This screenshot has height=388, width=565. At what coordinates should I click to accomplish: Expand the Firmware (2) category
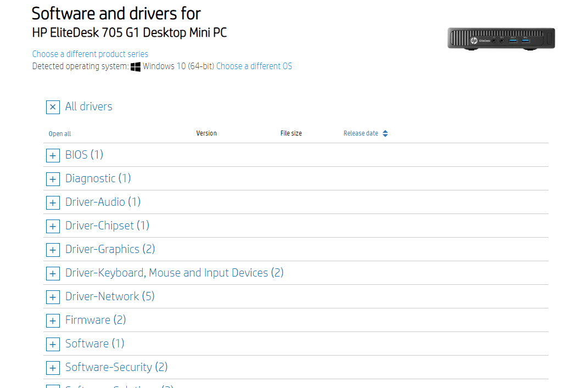(x=53, y=320)
